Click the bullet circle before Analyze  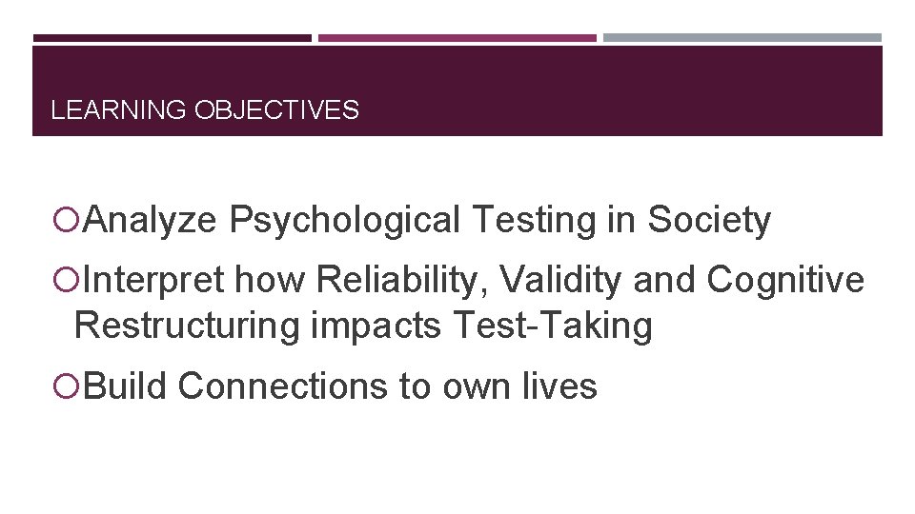66,222
